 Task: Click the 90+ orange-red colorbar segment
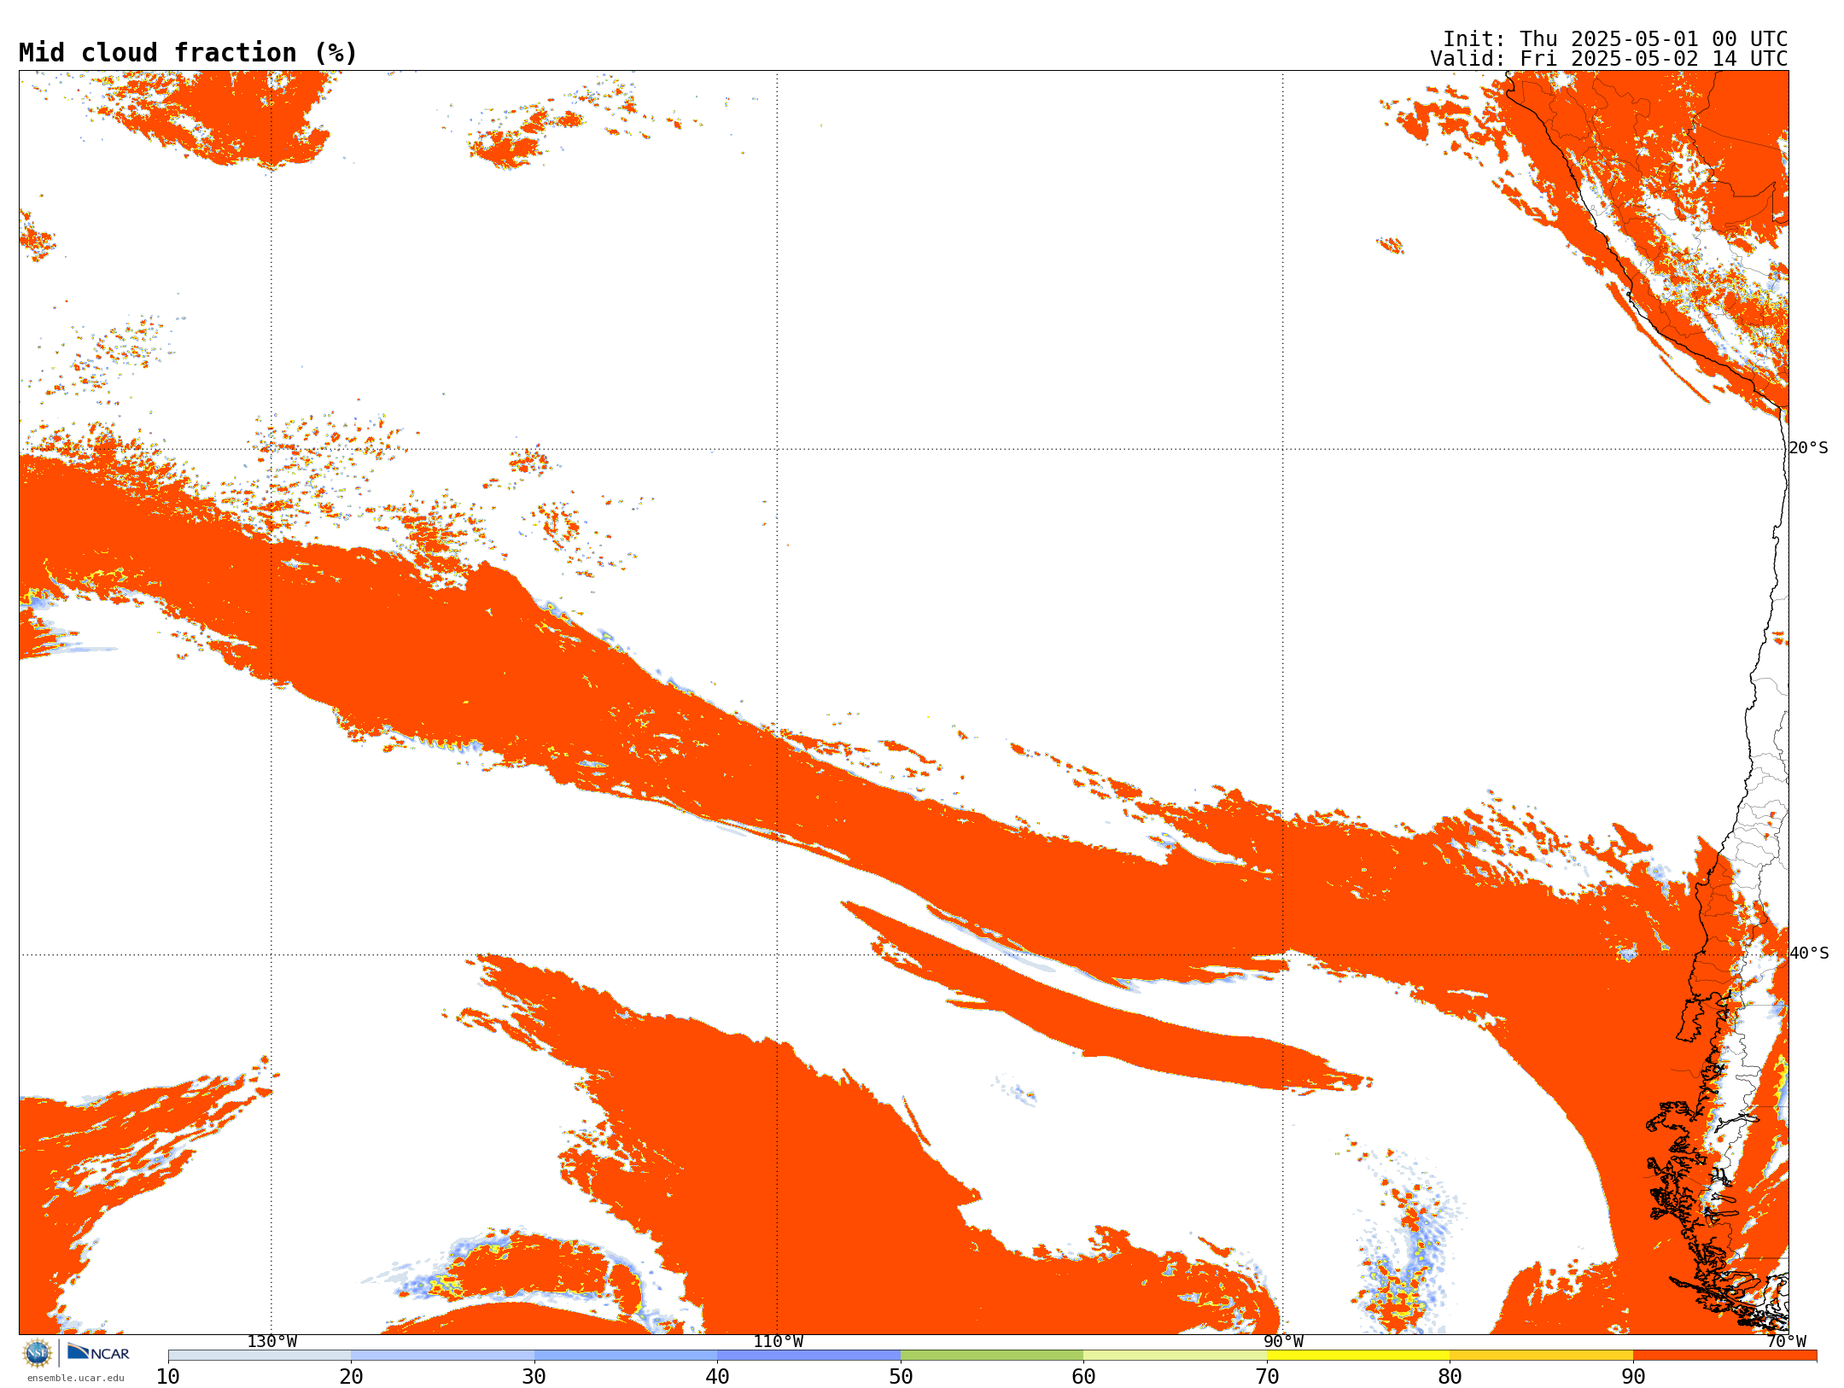(1724, 1356)
